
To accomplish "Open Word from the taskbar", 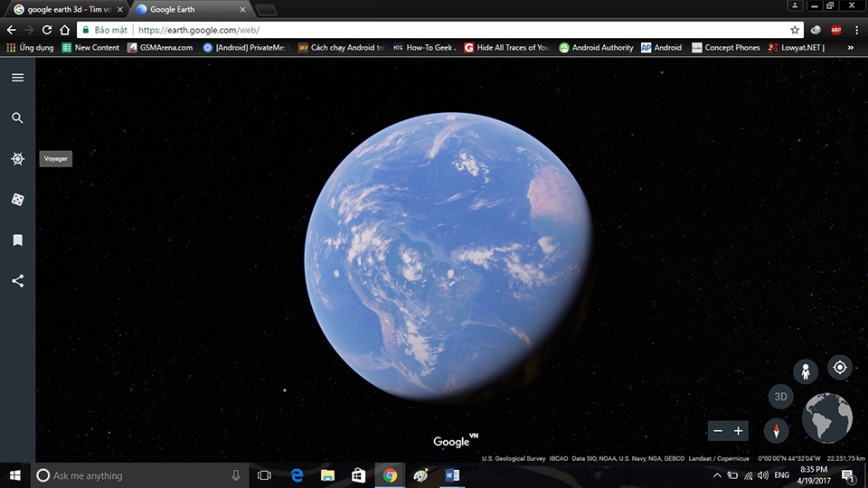I will [x=452, y=475].
